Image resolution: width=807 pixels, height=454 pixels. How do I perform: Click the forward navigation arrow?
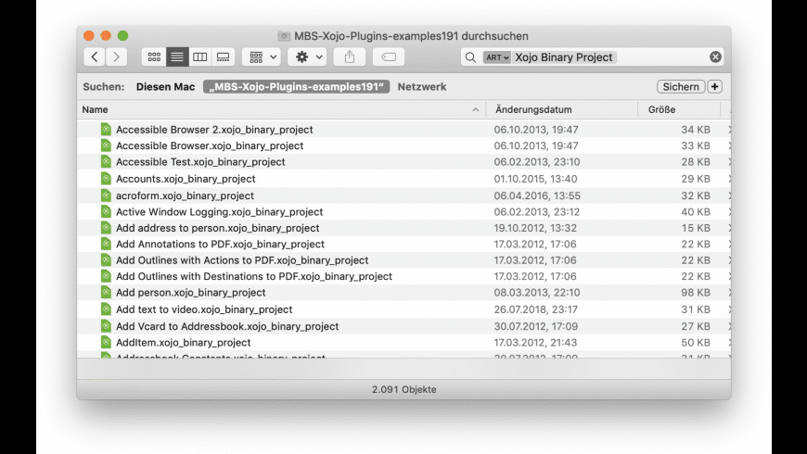[116, 57]
